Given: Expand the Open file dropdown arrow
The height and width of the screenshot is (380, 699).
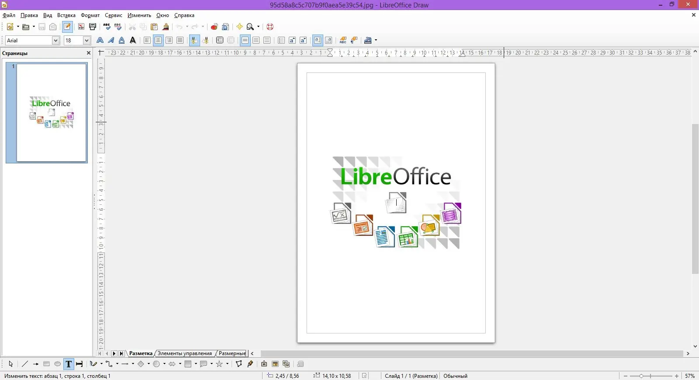Looking at the screenshot, I should [x=34, y=27].
